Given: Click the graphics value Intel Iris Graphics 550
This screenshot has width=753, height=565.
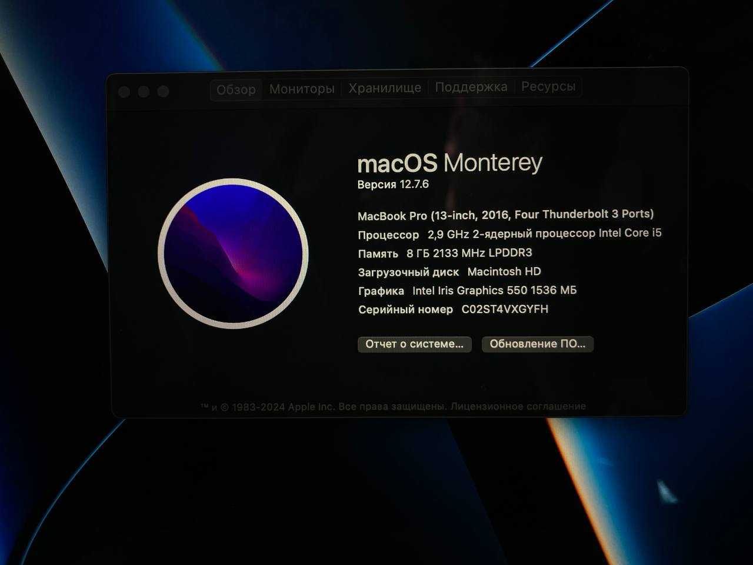Looking at the screenshot, I should click(x=495, y=290).
